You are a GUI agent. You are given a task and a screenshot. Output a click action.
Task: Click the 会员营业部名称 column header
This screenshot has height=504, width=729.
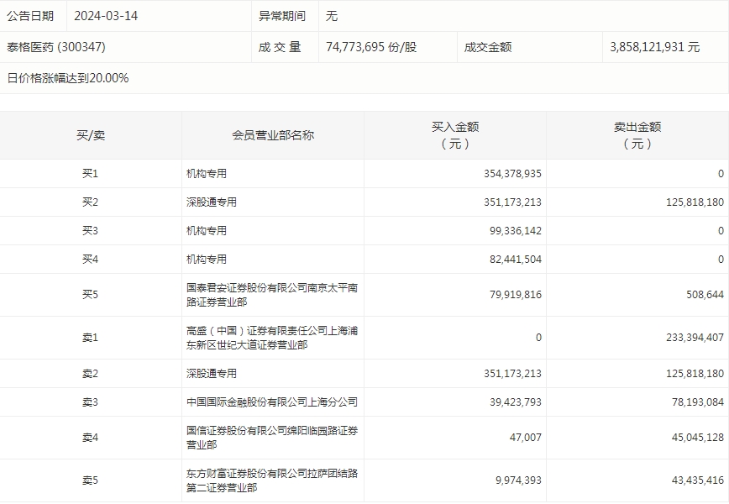tap(273, 135)
